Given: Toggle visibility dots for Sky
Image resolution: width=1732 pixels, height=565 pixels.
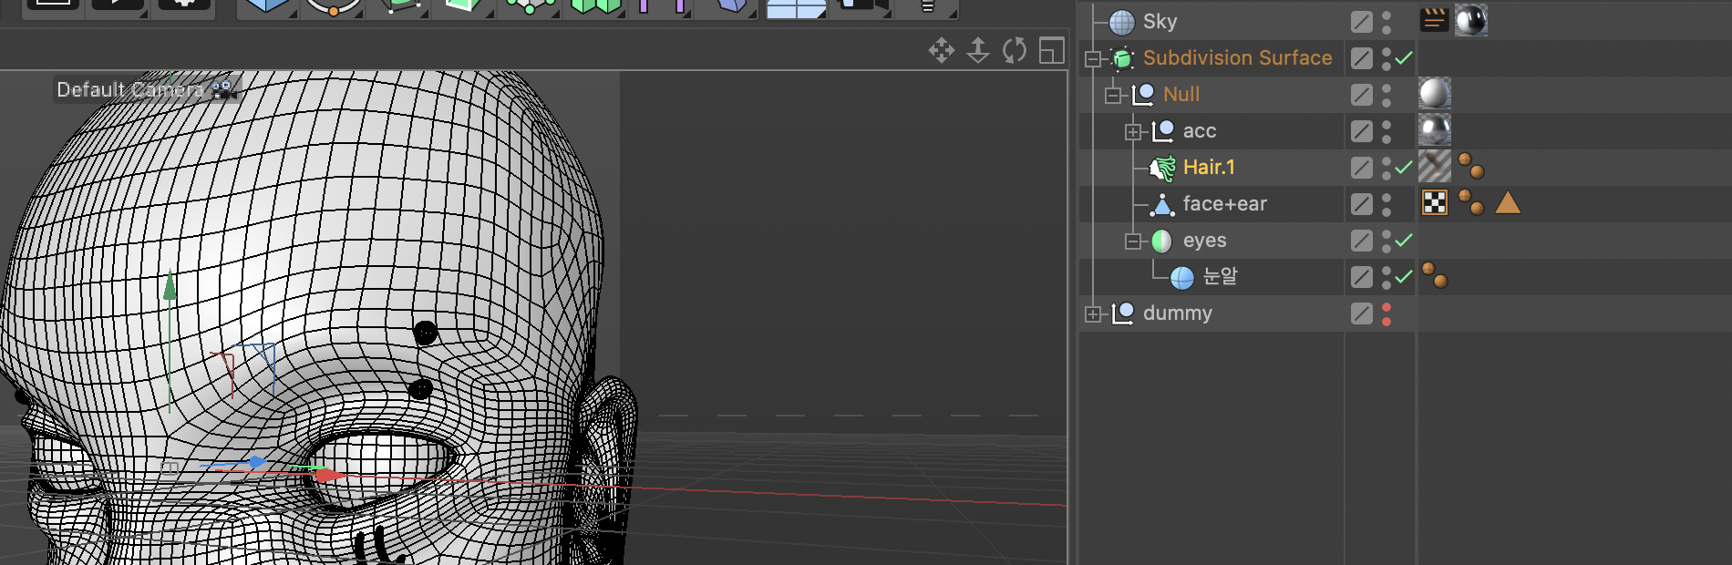Looking at the screenshot, I should tap(1387, 22).
